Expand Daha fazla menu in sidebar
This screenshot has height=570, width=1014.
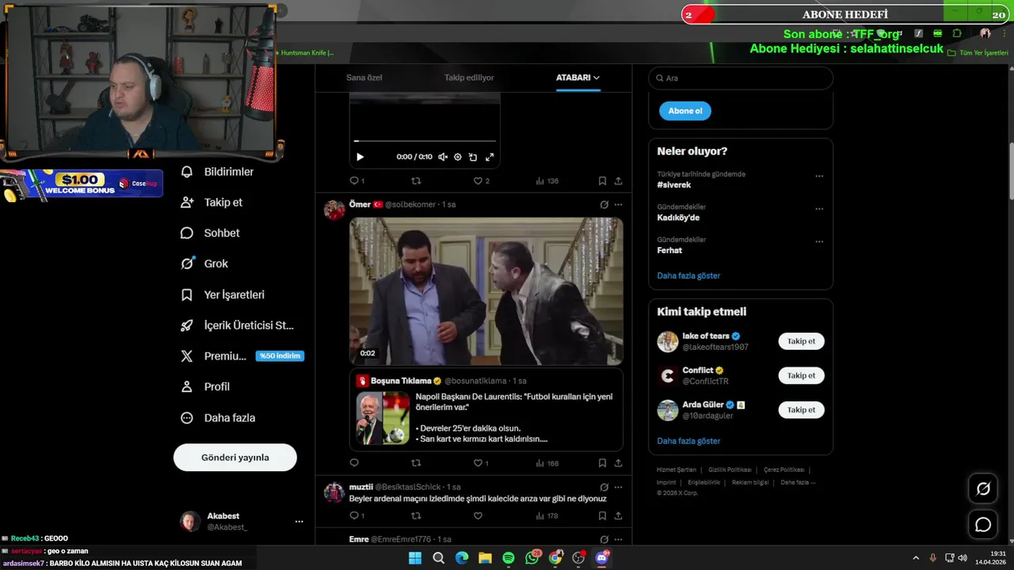pyautogui.click(x=218, y=418)
